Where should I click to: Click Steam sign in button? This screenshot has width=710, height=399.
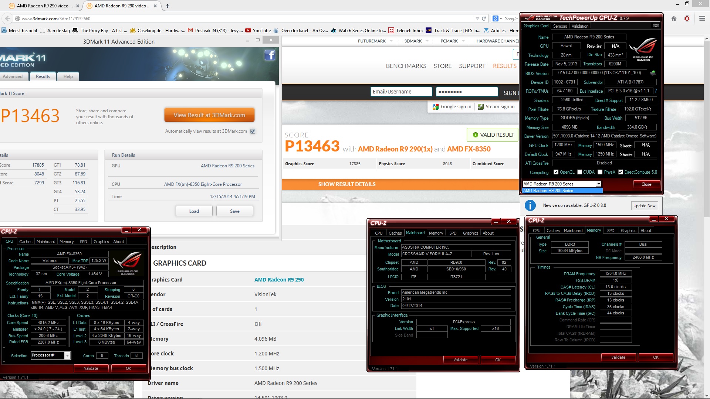(x=496, y=106)
